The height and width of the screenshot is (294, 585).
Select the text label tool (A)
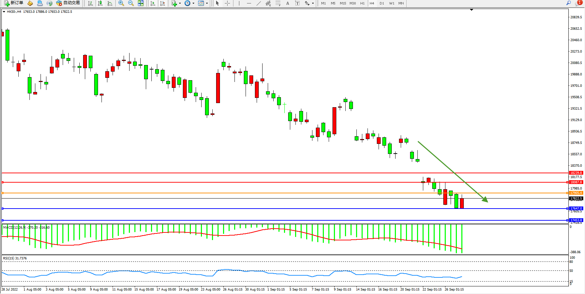pyautogui.click(x=287, y=3)
